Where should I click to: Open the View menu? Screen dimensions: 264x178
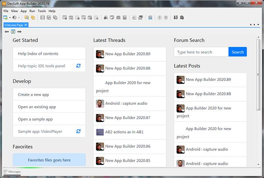click(x=15, y=11)
